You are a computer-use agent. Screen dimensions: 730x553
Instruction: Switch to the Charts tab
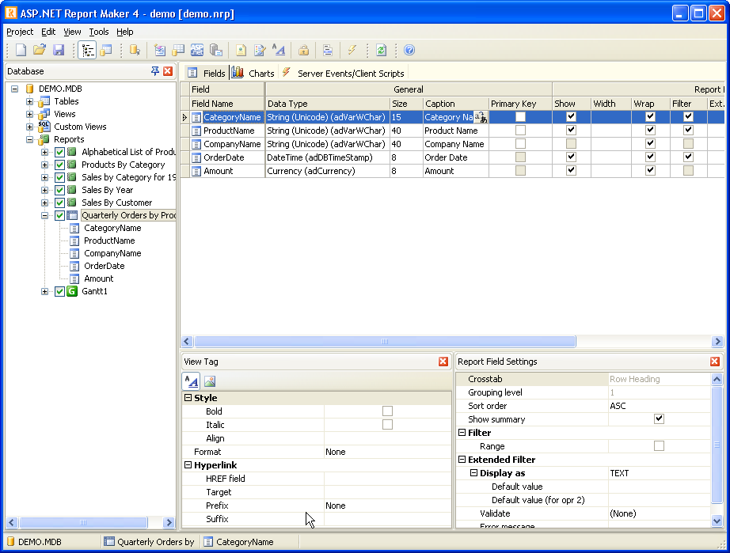tap(253, 73)
